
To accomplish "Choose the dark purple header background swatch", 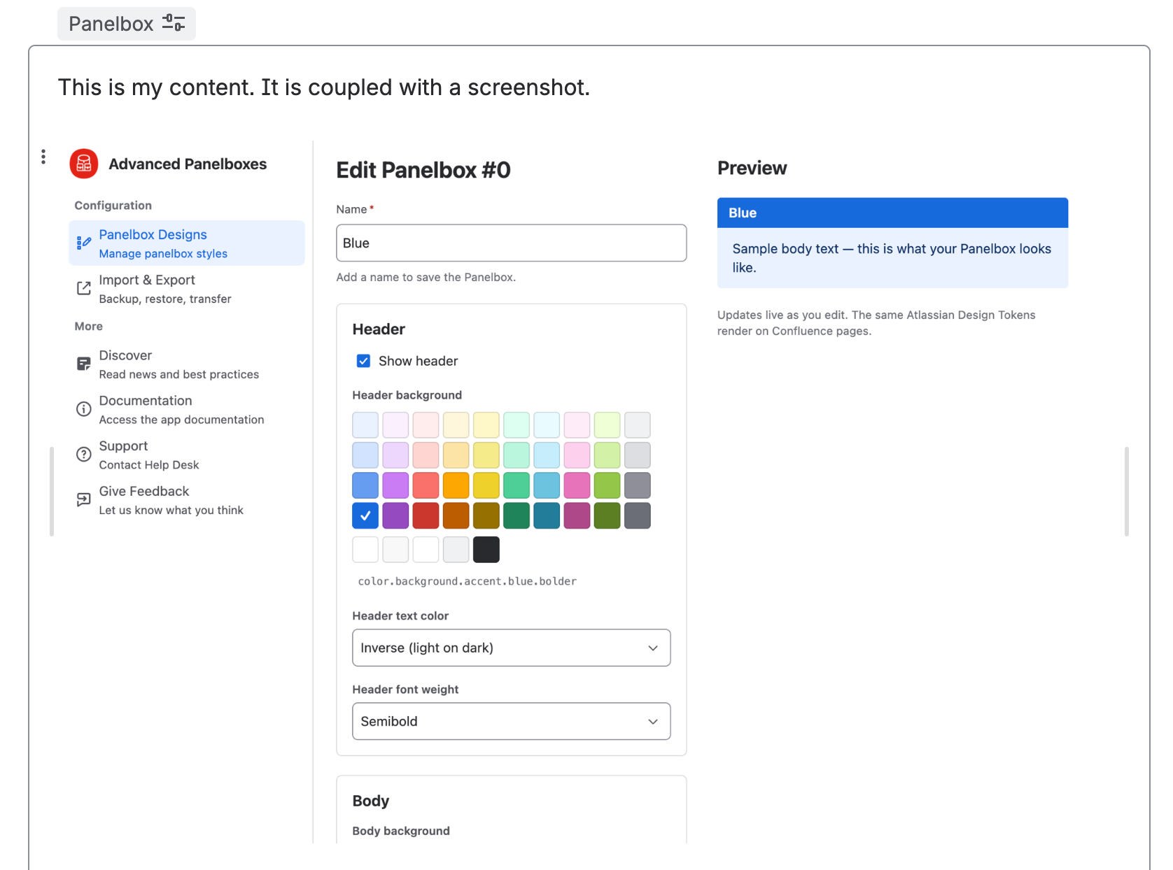I will coord(395,515).
